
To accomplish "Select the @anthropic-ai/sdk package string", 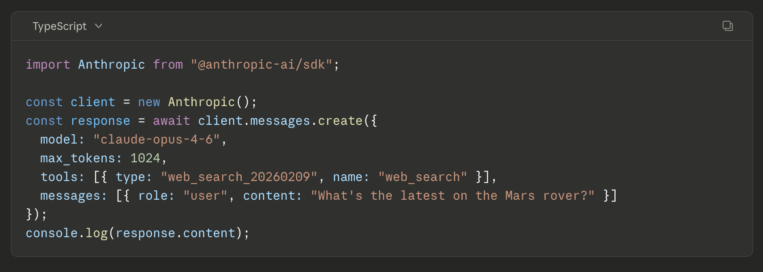I will (x=264, y=64).
